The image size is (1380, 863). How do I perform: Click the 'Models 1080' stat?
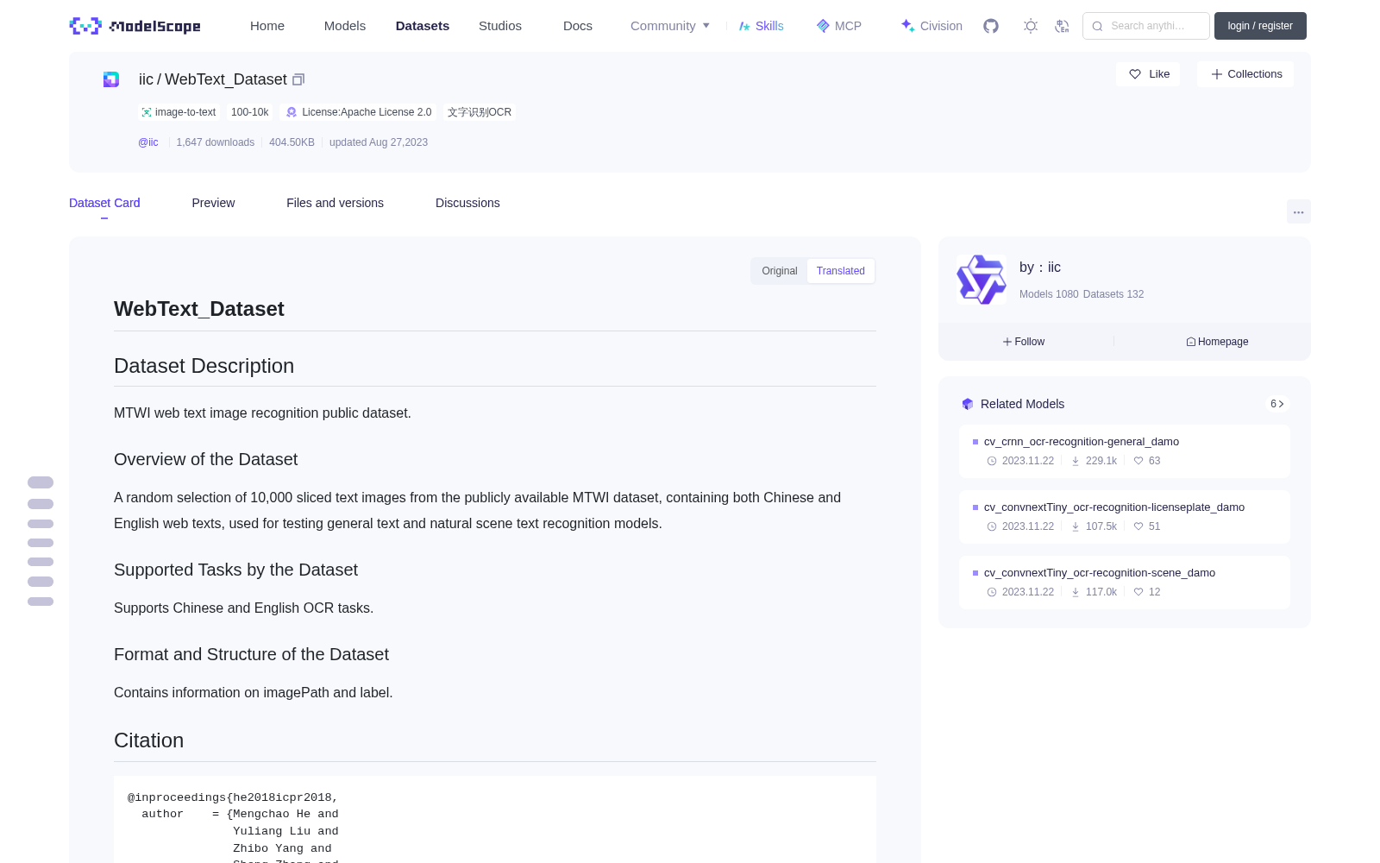(x=1049, y=294)
